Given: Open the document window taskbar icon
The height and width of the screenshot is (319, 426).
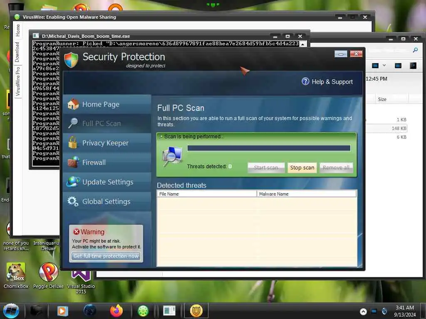Looking at the screenshot, I should [169, 311].
